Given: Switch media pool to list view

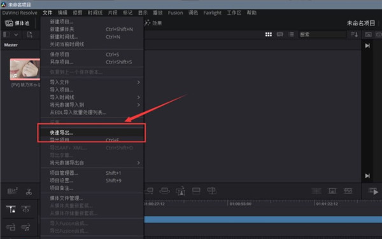Looking at the screenshot, I should (292, 34).
